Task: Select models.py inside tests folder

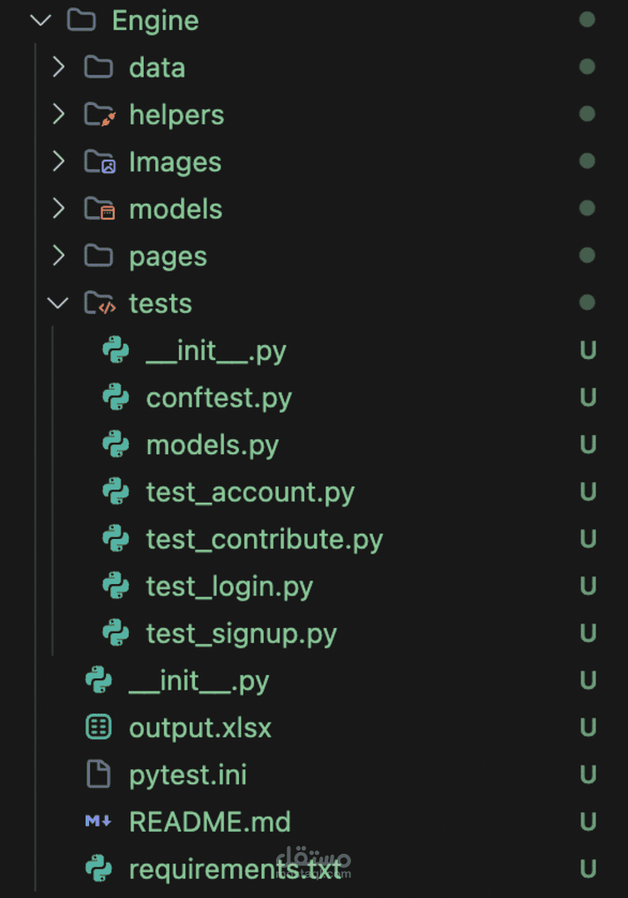Action: pyautogui.click(x=212, y=445)
